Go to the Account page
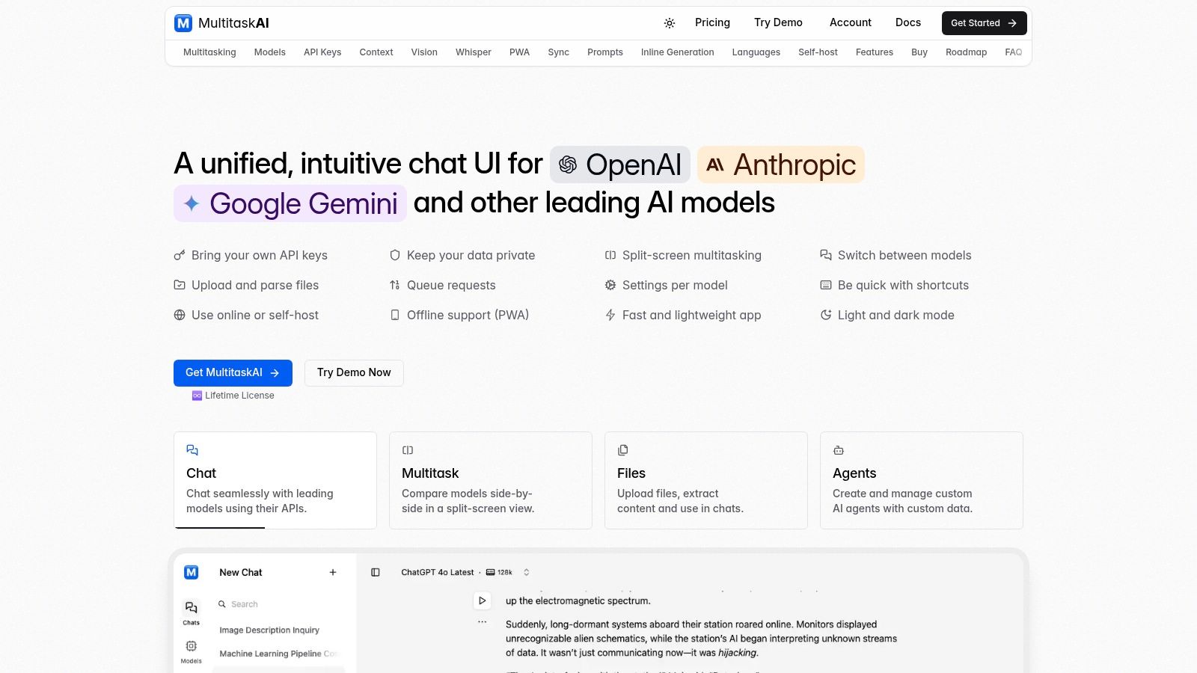Screen dimensions: 1197x673 click(851, 22)
